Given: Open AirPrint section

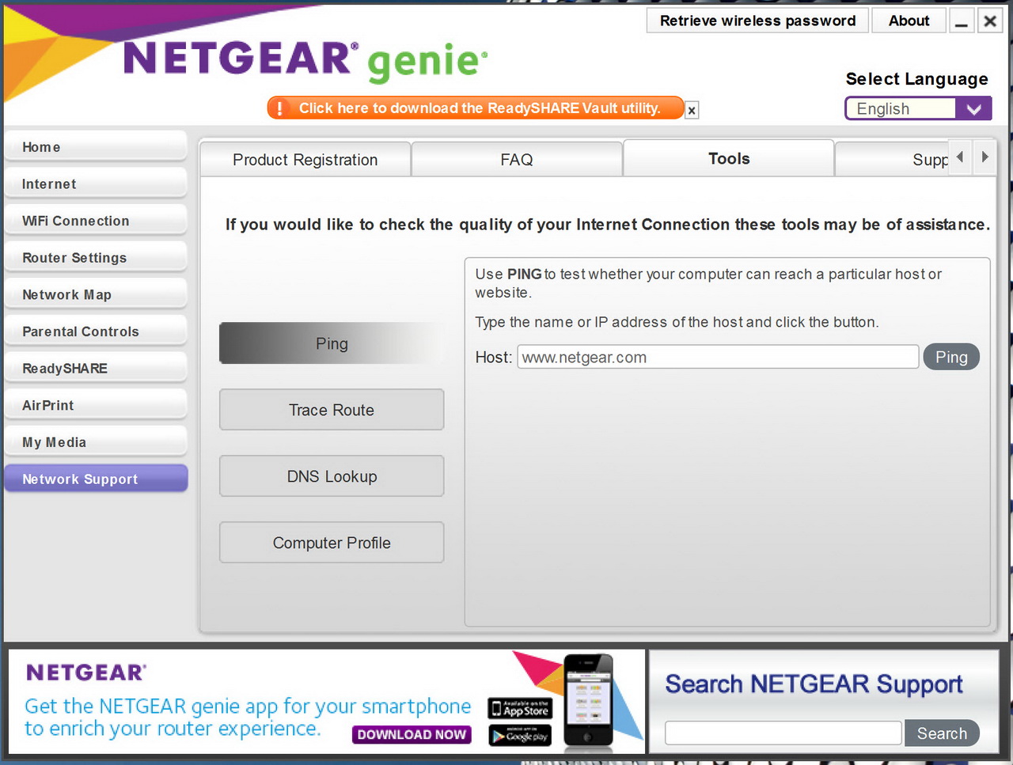Looking at the screenshot, I should tap(96, 406).
